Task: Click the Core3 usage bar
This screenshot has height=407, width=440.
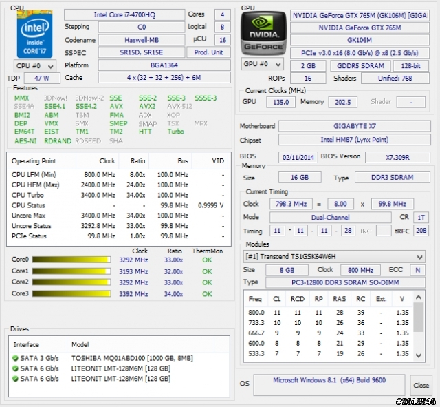Action: coord(71,294)
